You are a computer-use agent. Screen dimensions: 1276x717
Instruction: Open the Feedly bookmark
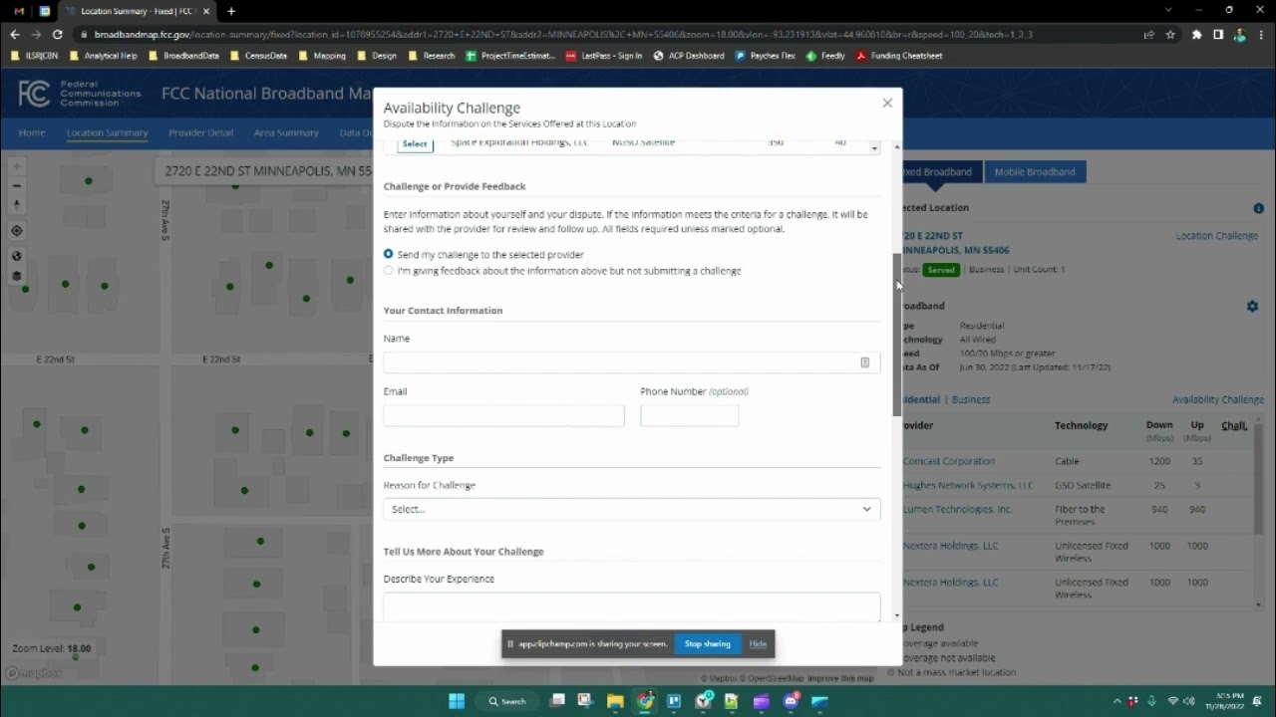coord(826,56)
